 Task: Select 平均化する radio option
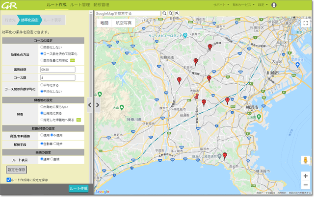pyautogui.click(x=42, y=85)
